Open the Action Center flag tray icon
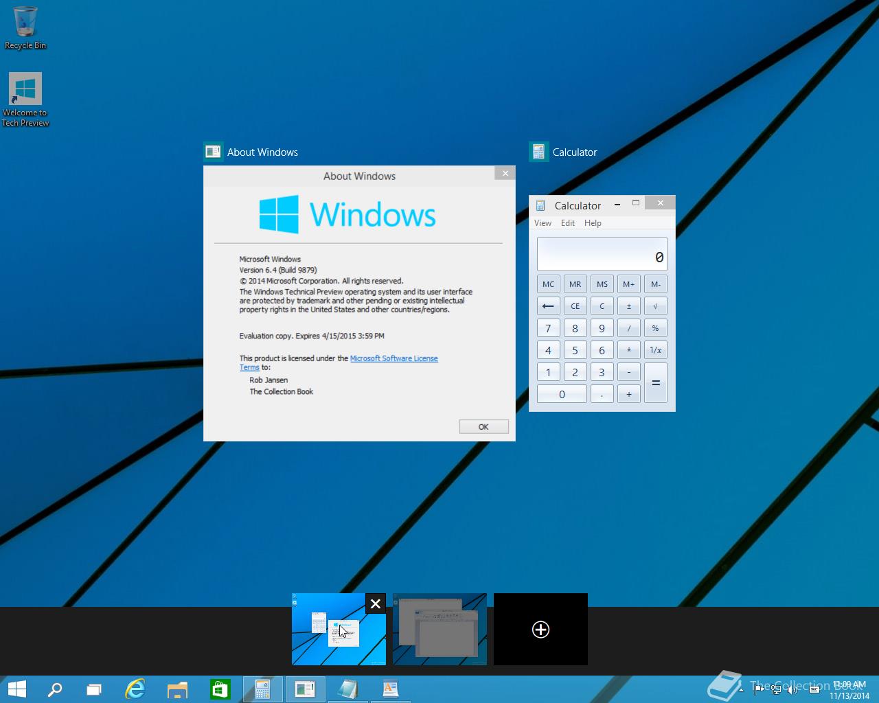 (758, 689)
